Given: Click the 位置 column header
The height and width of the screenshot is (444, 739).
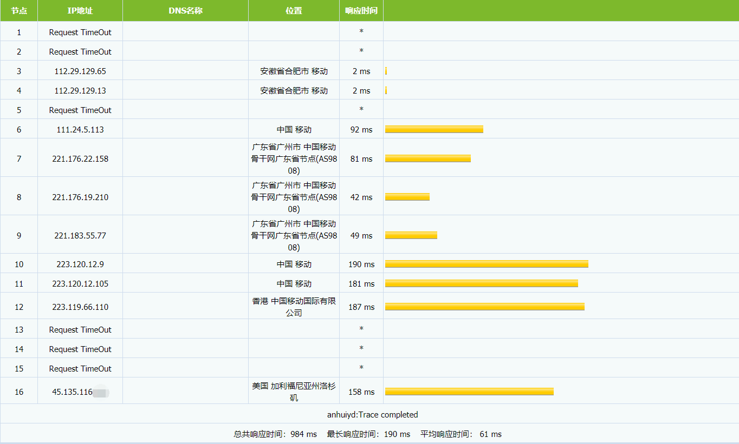Looking at the screenshot, I should [x=294, y=11].
